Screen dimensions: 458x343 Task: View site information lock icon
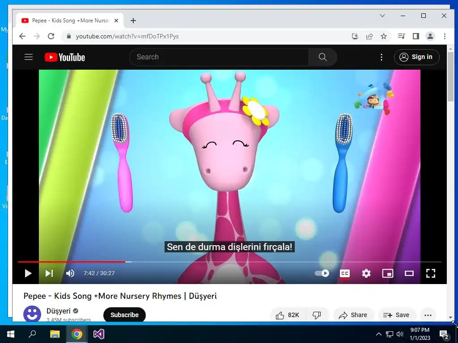pyautogui.click(x=69, y=36)
